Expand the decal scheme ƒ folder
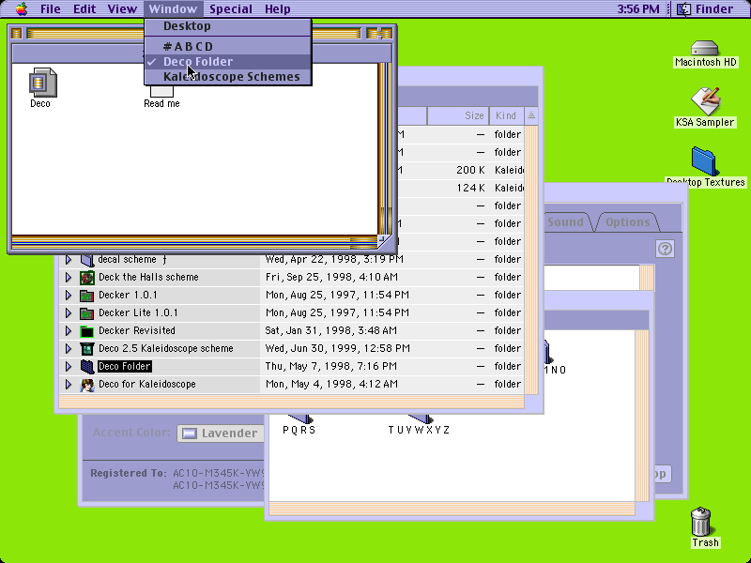 coord(69,260)
